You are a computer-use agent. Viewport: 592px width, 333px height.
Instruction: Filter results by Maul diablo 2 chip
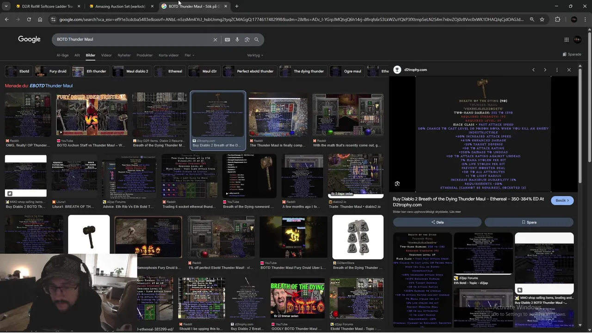click(131, 71)
